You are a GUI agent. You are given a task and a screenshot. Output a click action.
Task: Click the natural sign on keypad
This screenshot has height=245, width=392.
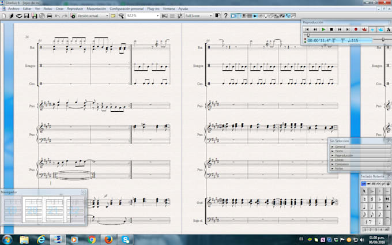[364, 199]
